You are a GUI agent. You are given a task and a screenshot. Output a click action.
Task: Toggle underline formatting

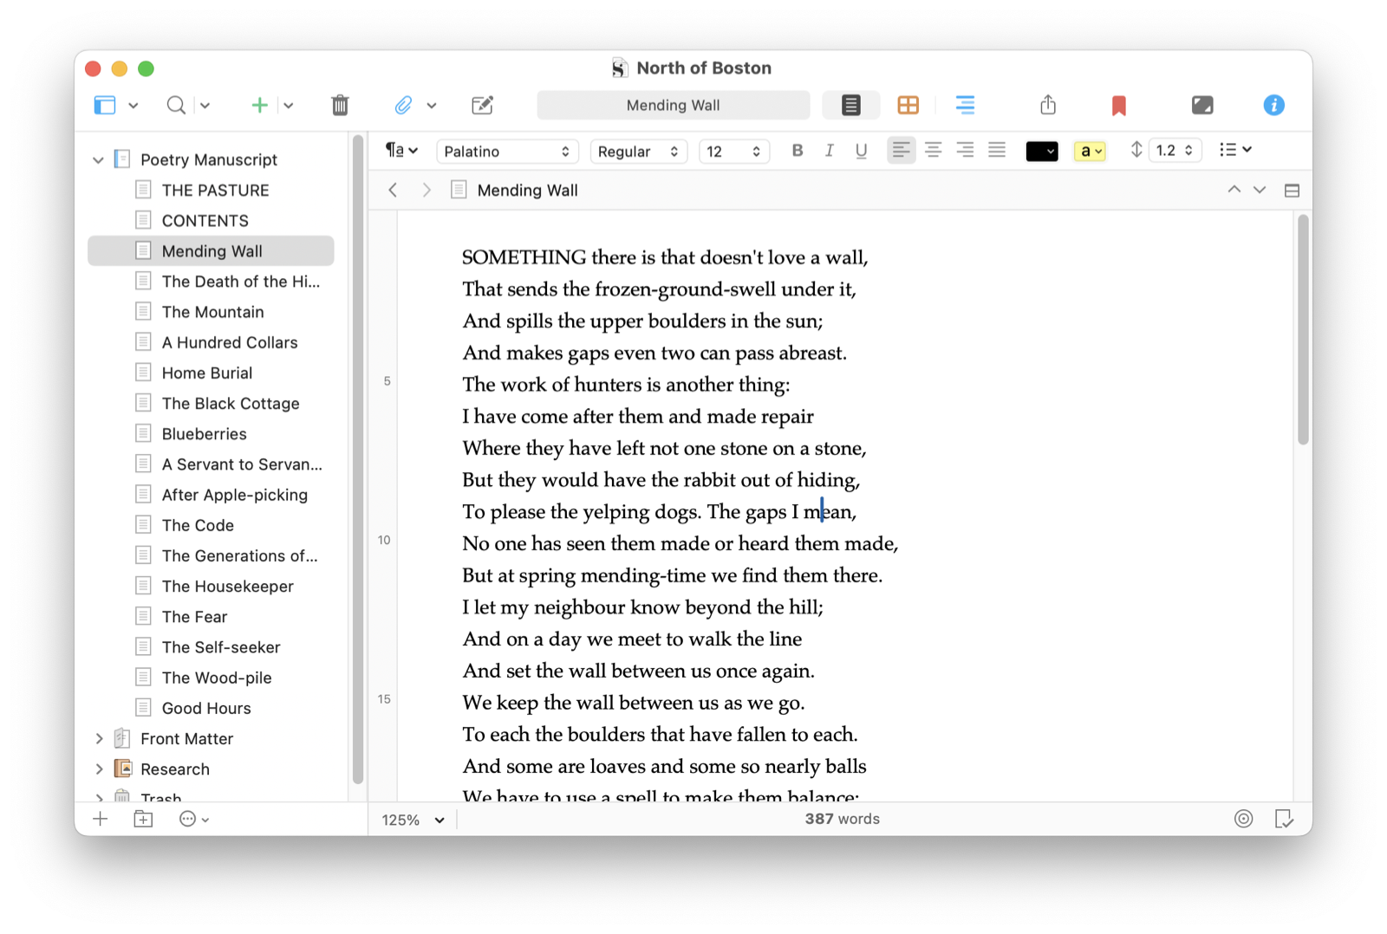click(x=861, y=151)
